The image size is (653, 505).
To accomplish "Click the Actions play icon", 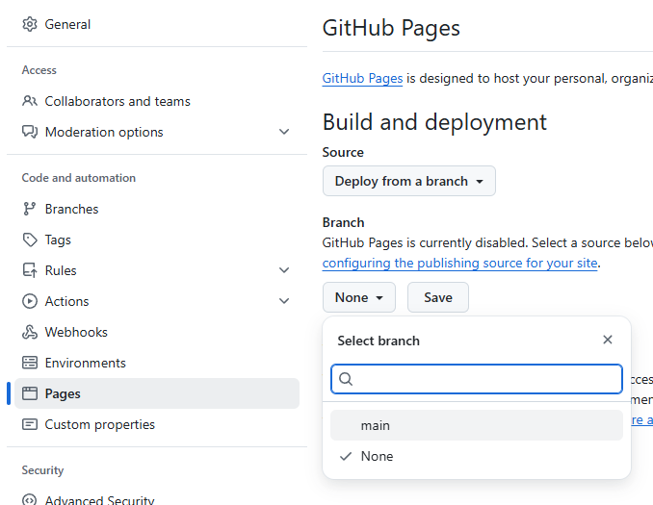I will pos(30,301).
